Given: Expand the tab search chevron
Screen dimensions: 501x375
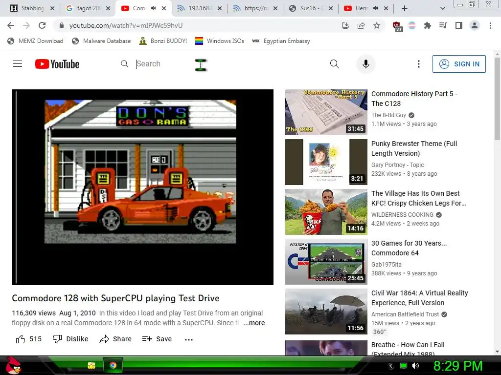Looking at the screenshot, I should (x=442, y=8).
